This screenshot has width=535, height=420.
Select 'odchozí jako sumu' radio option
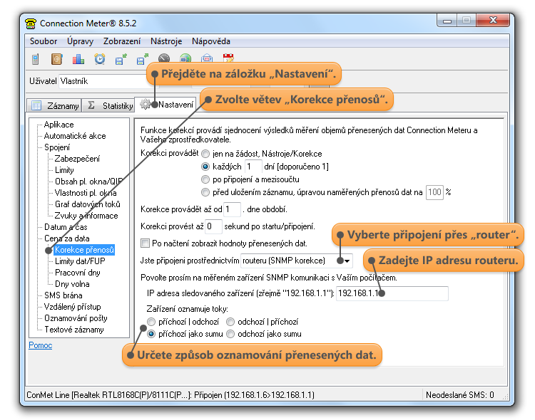point(230,334)
